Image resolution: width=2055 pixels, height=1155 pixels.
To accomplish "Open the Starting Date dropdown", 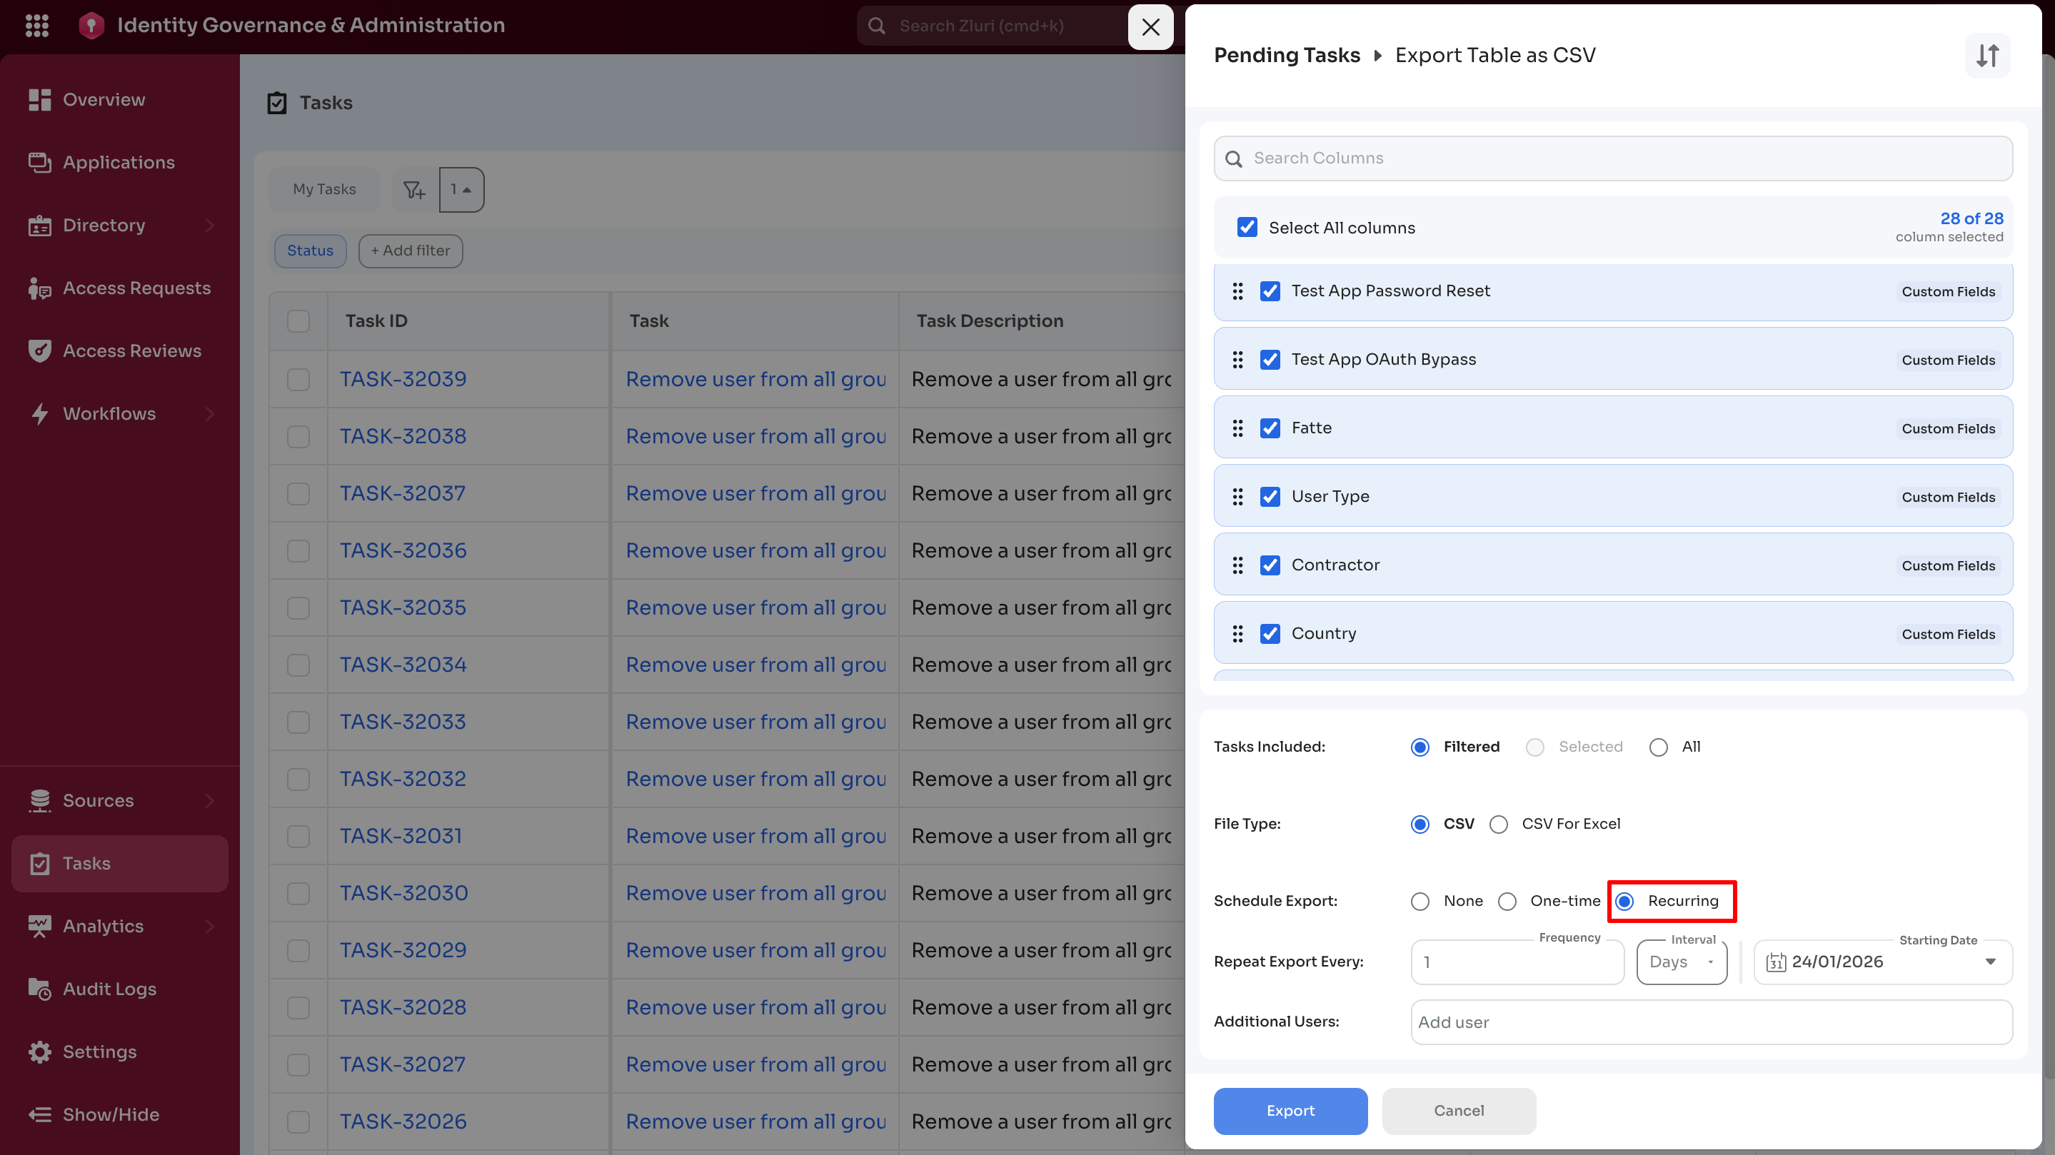I will click(x=1991, y=962).
